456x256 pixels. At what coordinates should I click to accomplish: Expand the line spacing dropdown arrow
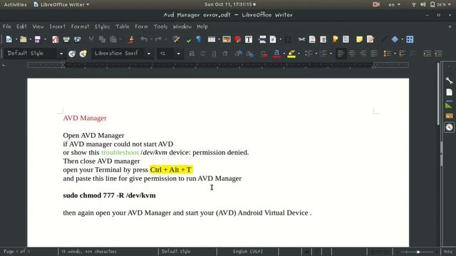click(395, 54)
